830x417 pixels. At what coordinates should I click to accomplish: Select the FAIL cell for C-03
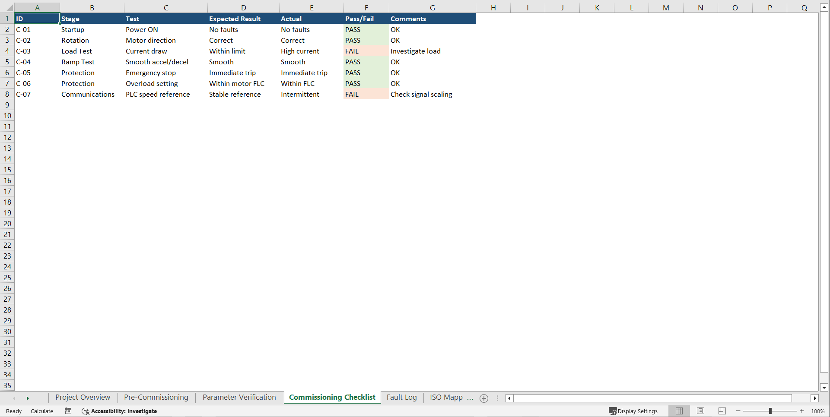[366, 51]
